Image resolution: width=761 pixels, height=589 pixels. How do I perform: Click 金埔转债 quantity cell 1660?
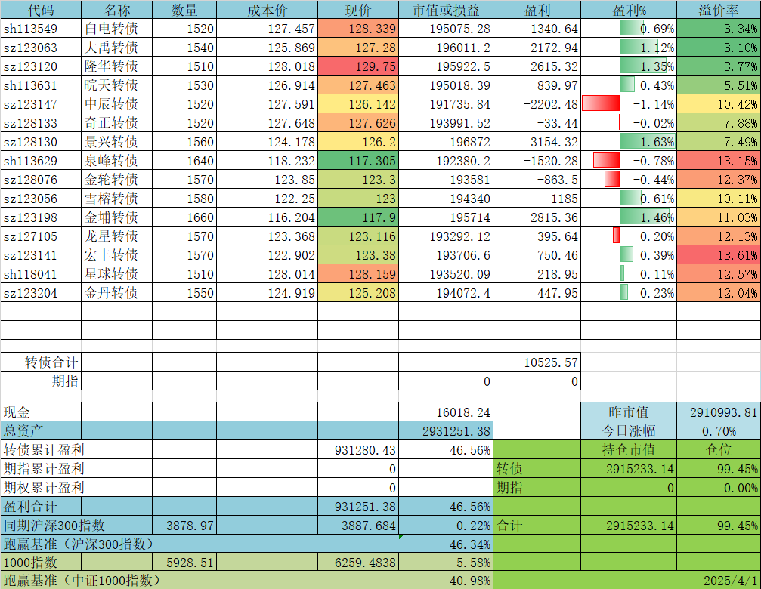[184, 217]
